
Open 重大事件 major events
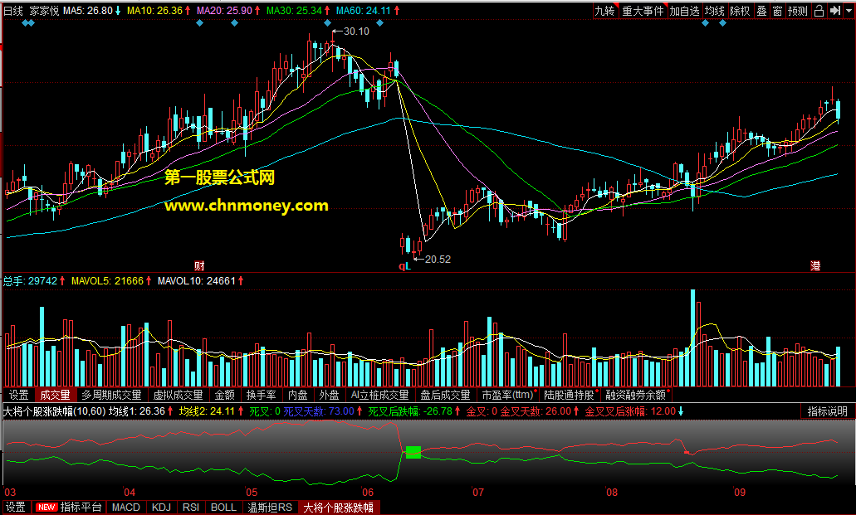(x=643, y=11)
